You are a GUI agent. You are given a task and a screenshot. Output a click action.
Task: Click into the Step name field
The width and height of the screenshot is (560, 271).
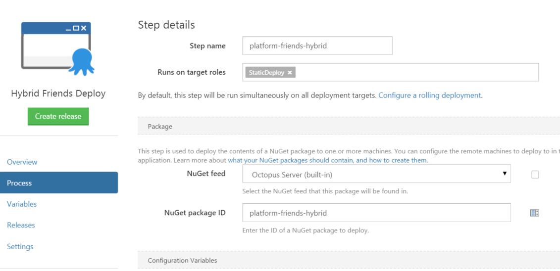point(317,46)
